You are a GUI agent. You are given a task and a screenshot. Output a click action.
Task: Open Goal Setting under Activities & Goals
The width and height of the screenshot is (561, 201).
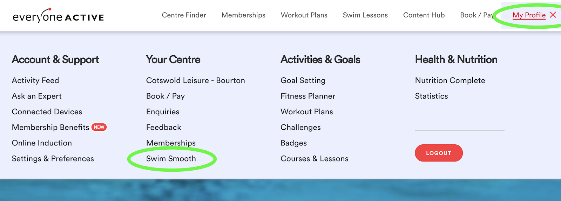(303, 80)
